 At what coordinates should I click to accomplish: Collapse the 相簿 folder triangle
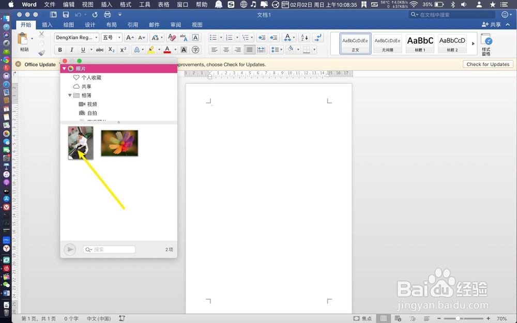pos(70,95)
